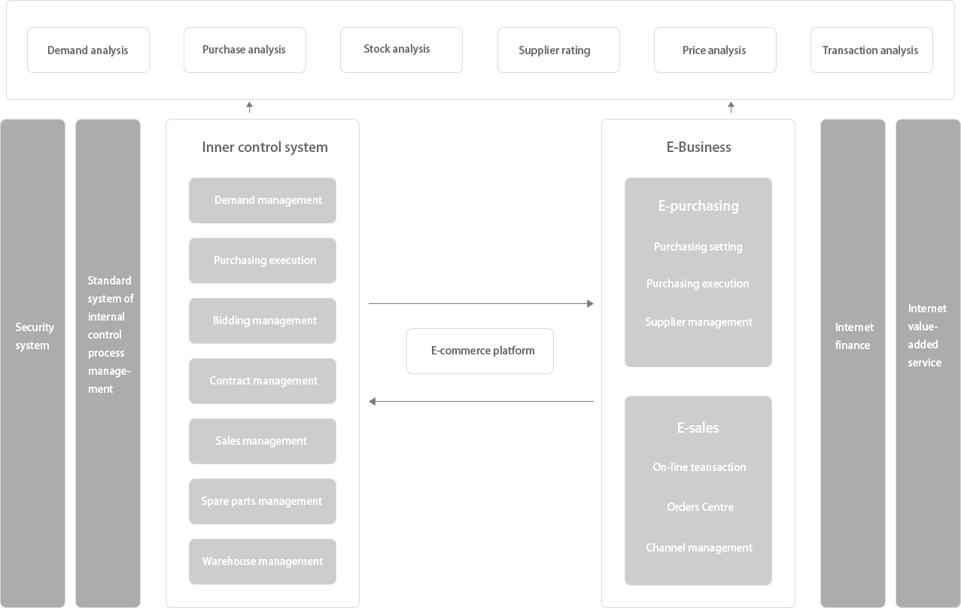Open the Sales management block

coord(263,441)
